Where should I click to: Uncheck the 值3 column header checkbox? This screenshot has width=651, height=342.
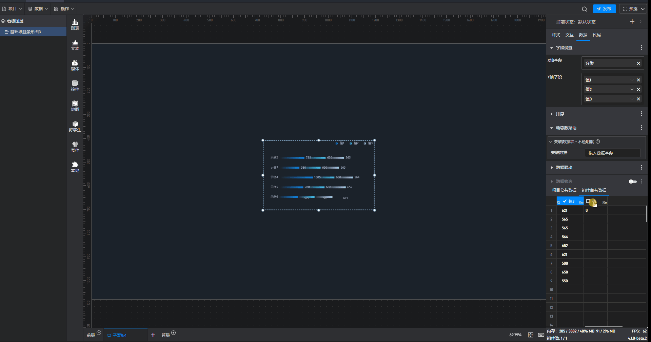(x=565, y=201)
